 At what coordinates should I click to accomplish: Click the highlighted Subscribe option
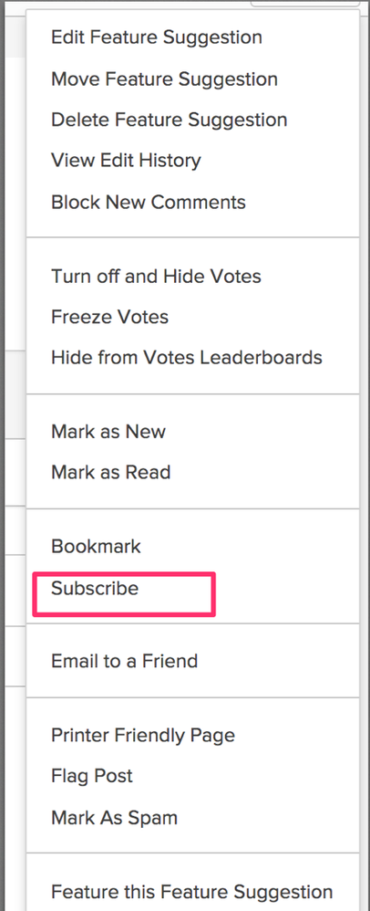click(95, 589)
